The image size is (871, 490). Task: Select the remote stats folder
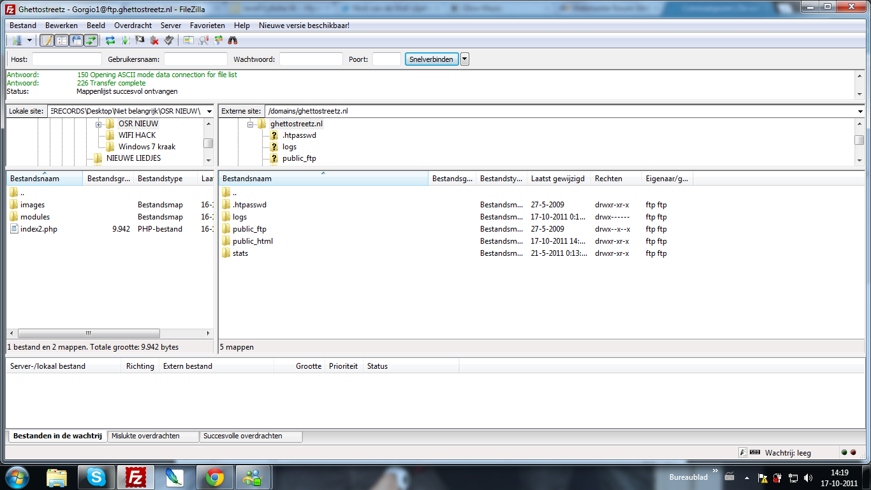coord(240,253)
